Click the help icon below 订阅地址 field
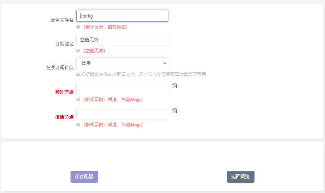The height and width of the screenshot is (193, 325). pos(78,51)
